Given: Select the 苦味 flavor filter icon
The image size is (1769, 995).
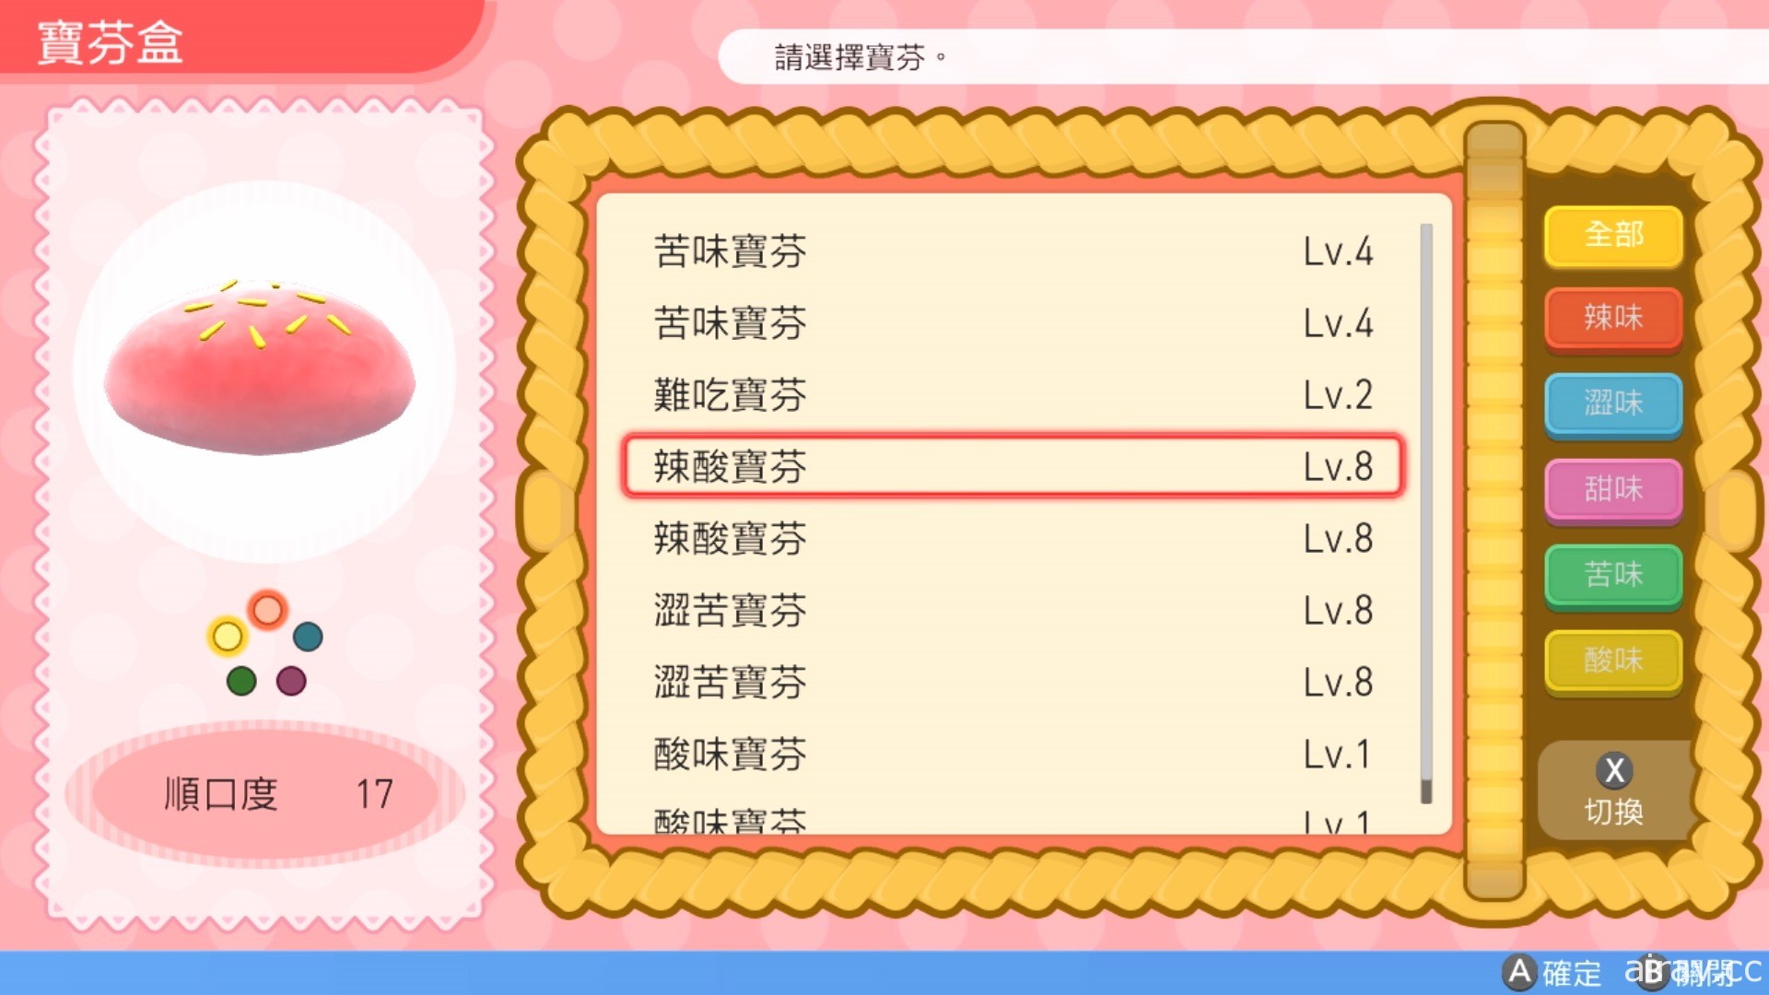Looking at the screenshot, I should (x=1610, y=573).
